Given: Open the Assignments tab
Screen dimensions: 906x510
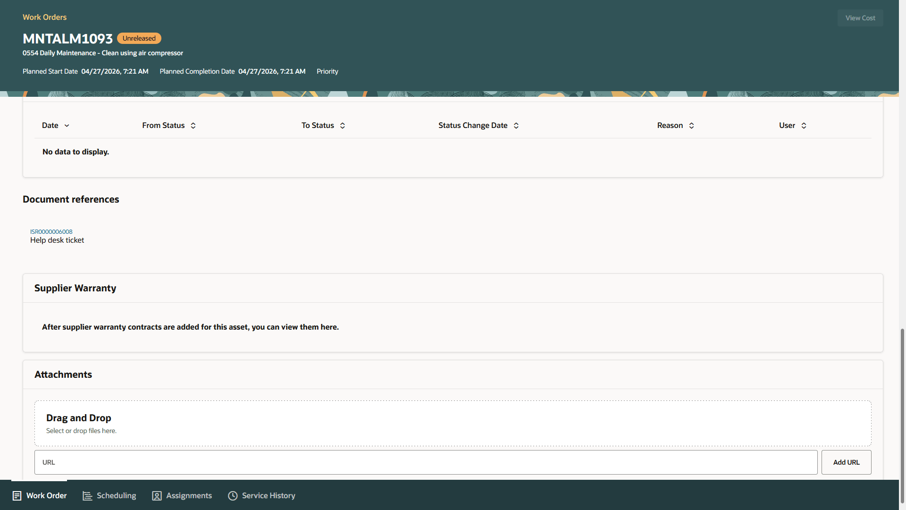Looking at the screenshot, I should [x=182, y=495].
